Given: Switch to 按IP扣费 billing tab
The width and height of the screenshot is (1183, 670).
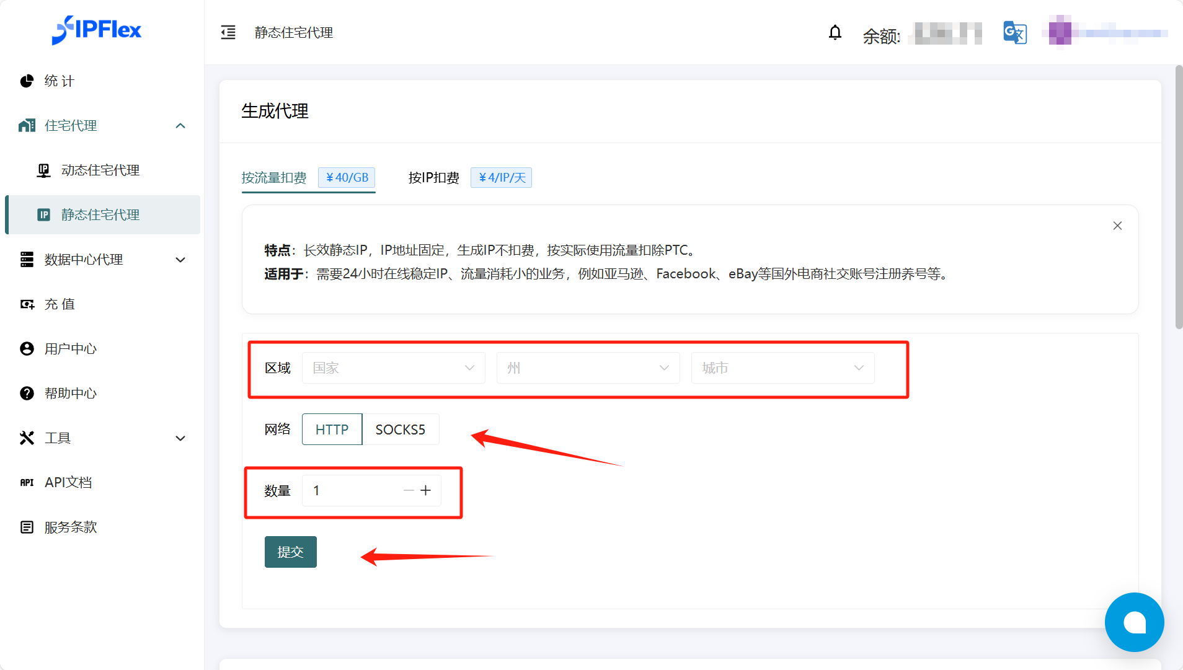Looking at the screenshot, I should tap(434, 178).
